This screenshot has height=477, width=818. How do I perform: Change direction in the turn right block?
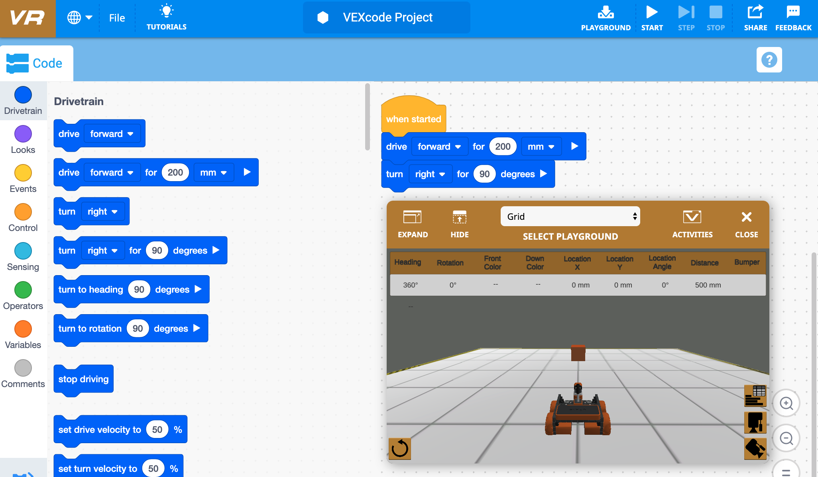click(431, 174)
